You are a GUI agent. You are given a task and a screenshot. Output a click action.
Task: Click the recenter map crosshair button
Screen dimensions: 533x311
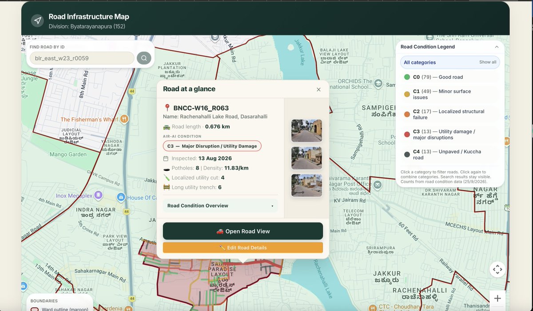[x=497, y=269]
